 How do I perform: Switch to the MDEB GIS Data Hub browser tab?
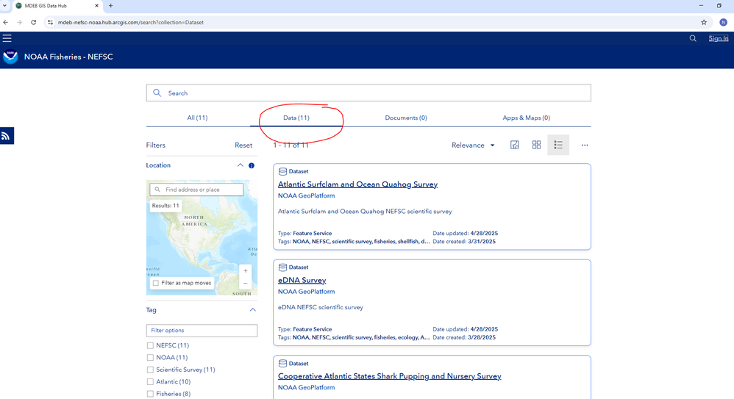tap(56, 6)
